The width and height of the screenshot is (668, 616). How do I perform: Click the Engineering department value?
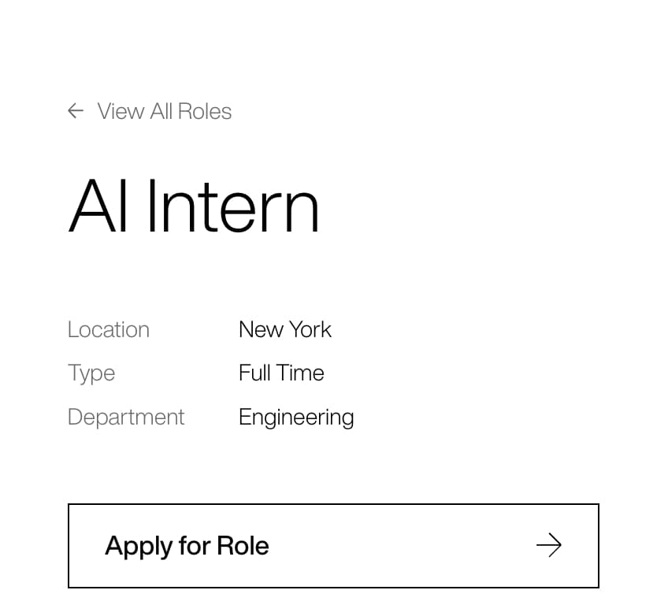point(296,417)
